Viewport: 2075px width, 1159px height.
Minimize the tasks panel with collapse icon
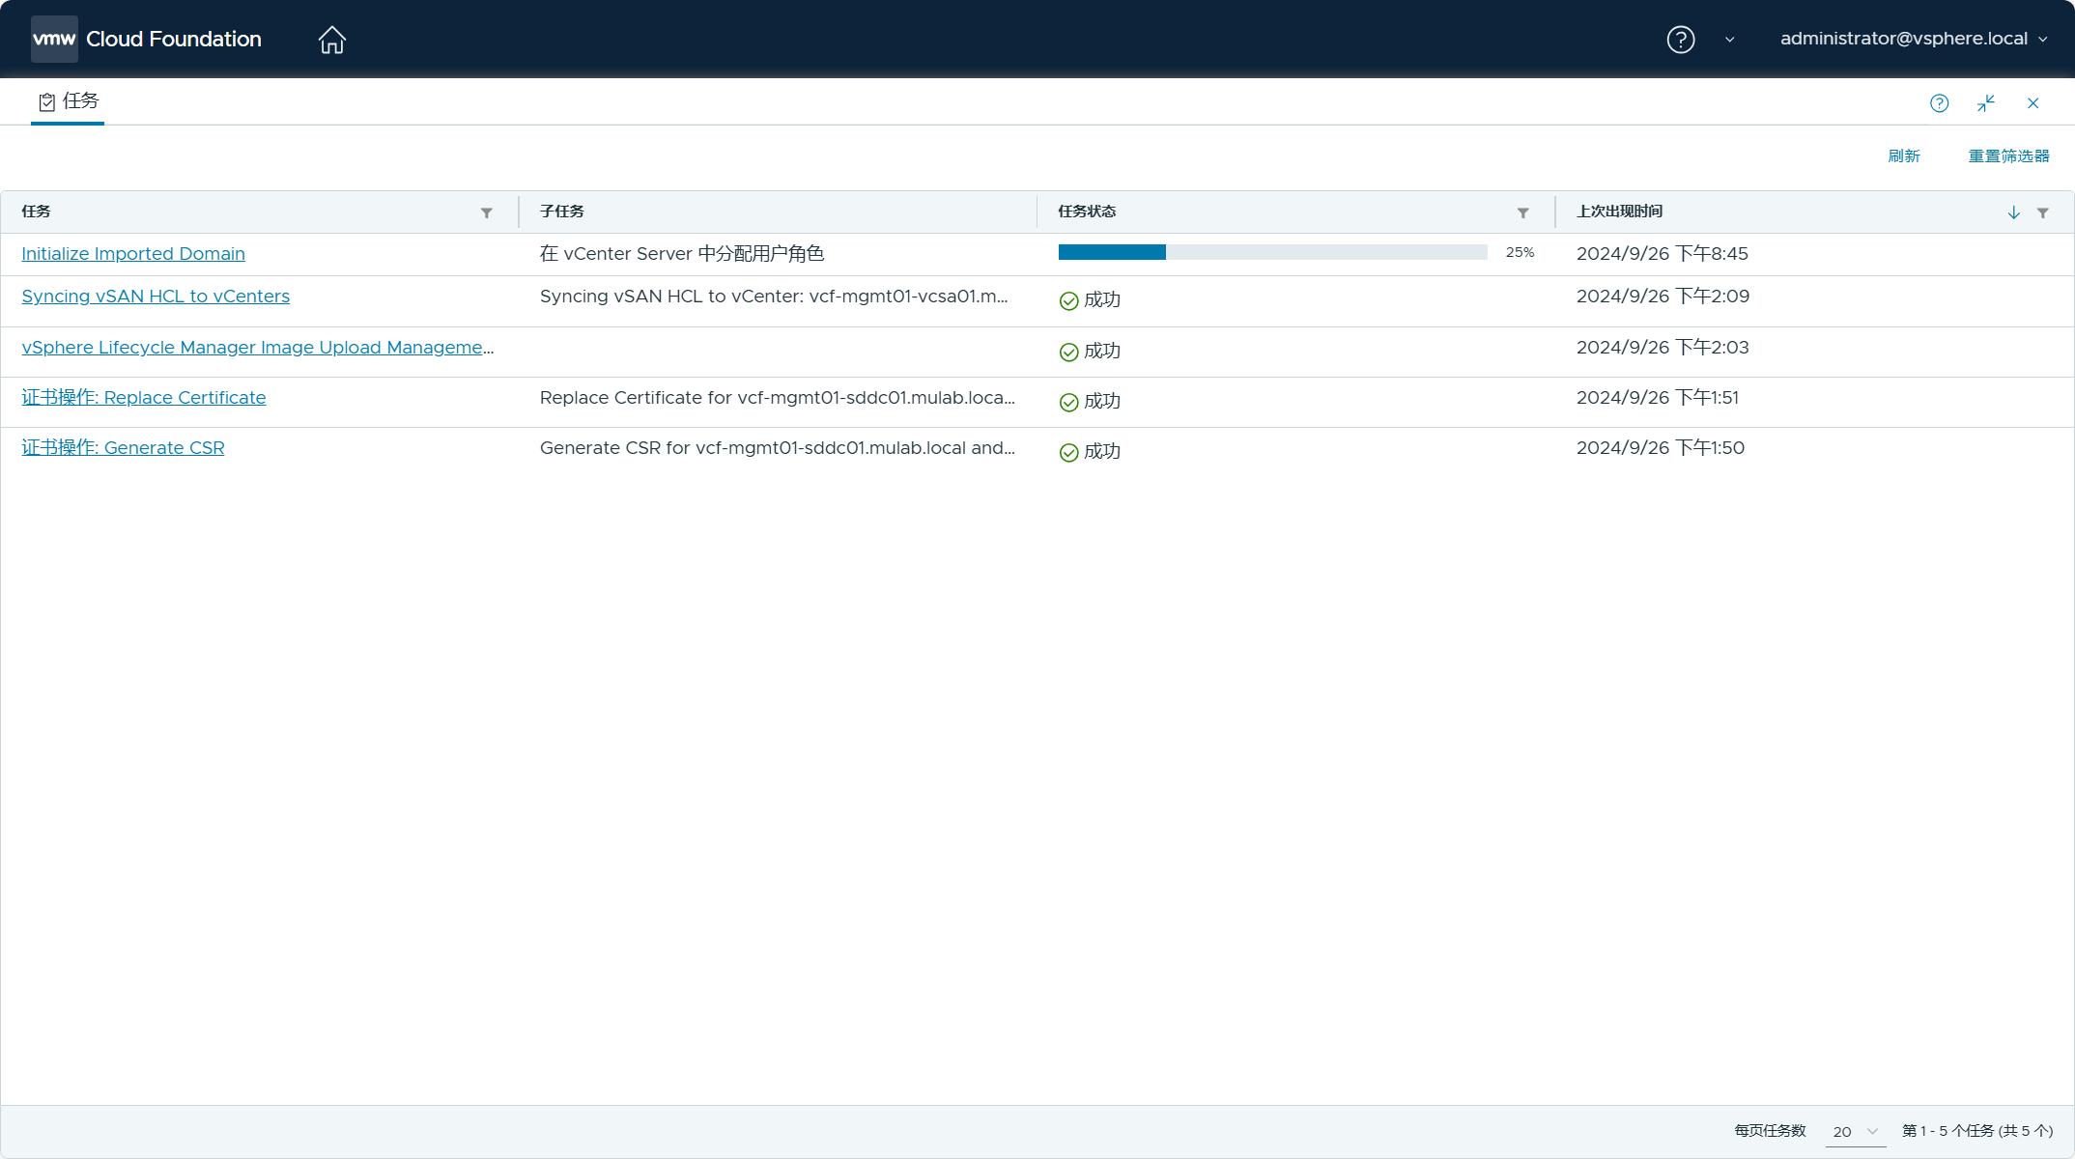tap(1986, 103)
